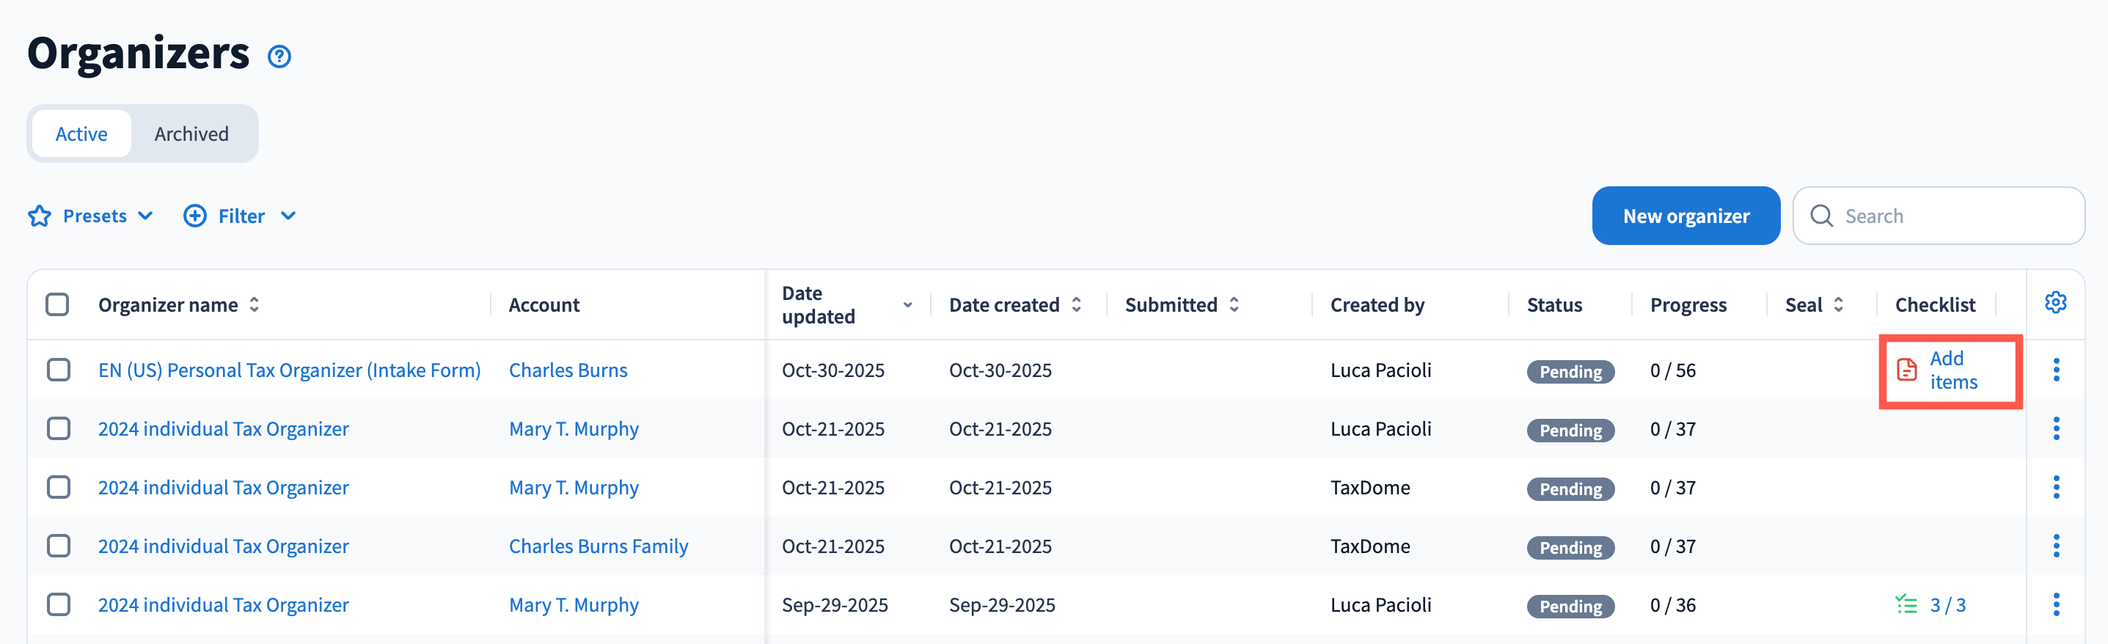Sort by Date updated column arrow

907,305
